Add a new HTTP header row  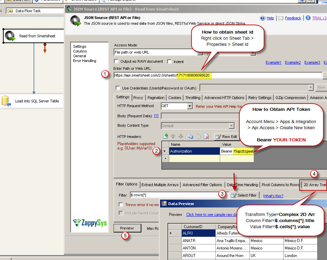click(x=166, y=136)
